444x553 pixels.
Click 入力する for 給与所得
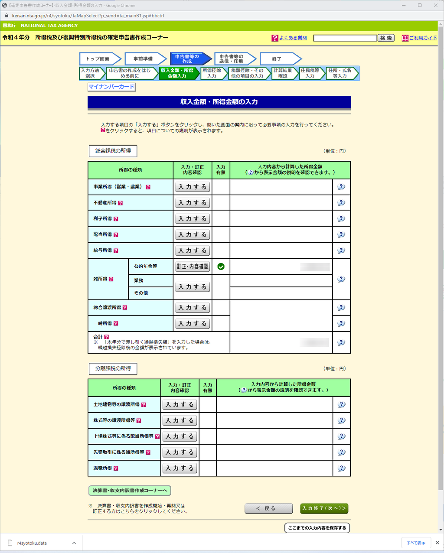[193, 250]
